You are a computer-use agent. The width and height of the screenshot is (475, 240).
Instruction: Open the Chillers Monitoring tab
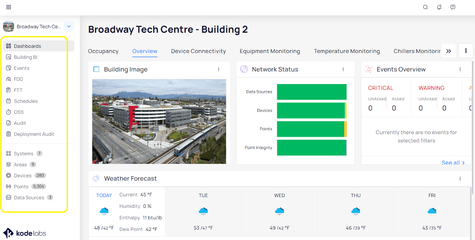[417, 51]
